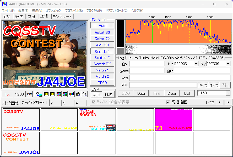Switch to the ストック画像 tab

point(10,103)
